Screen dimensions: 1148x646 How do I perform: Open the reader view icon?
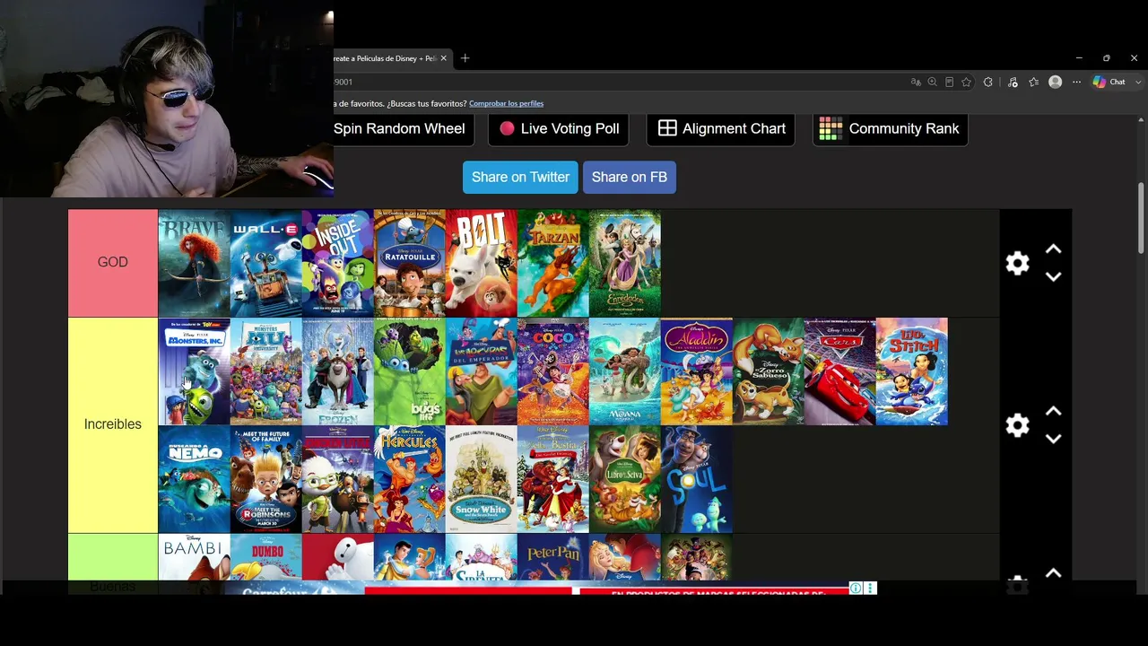pos(949,82)
